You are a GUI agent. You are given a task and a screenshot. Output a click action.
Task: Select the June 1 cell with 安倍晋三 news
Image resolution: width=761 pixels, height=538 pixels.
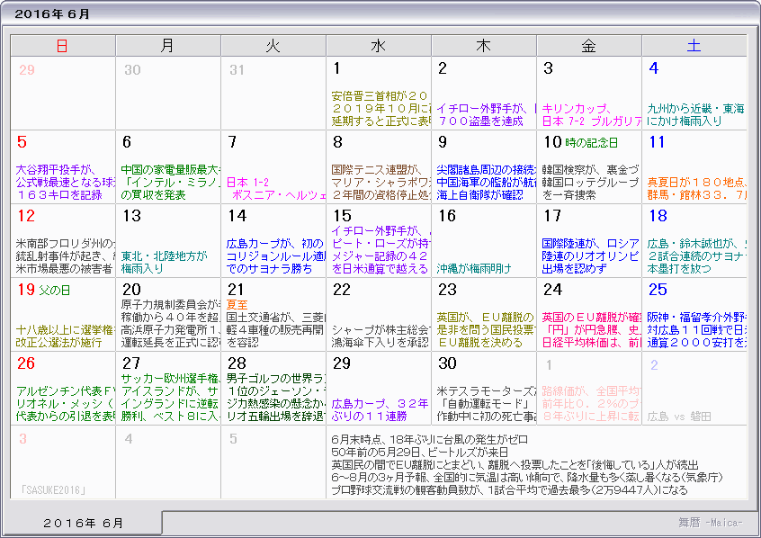coord(378,94)
